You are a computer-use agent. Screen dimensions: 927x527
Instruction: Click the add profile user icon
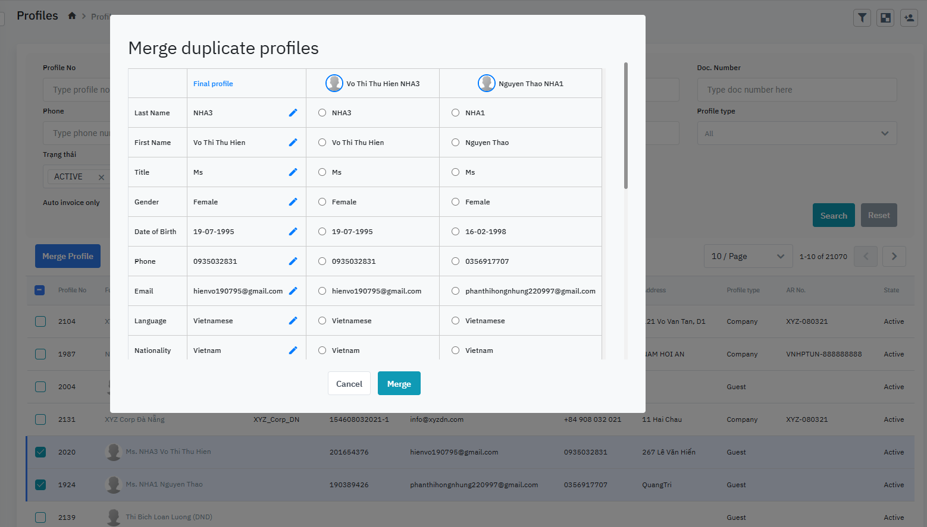(909, 18)
